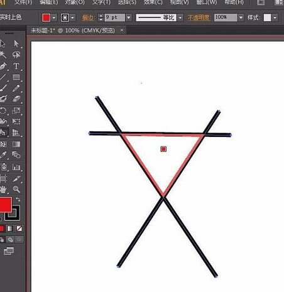The height and width of the screenshot is (292, 284).
Task: Open the 编辑(E) menu
Action: coord(48,3)
